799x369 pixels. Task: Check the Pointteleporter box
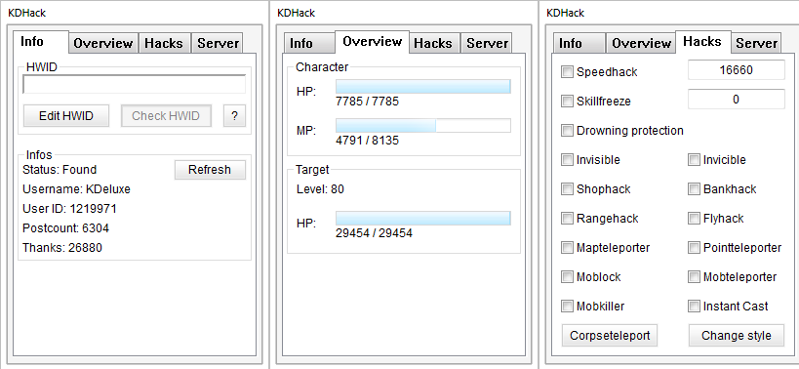[694, 248]
